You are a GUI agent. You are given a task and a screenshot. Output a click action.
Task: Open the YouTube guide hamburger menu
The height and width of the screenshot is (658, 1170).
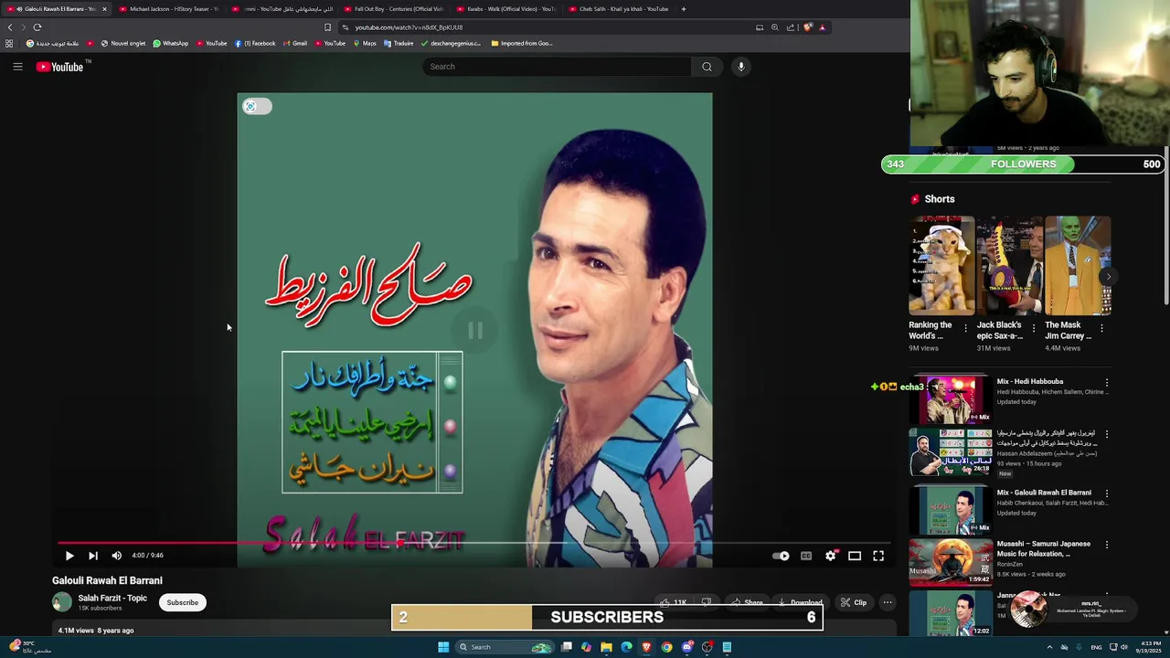(x=17, y=67)
